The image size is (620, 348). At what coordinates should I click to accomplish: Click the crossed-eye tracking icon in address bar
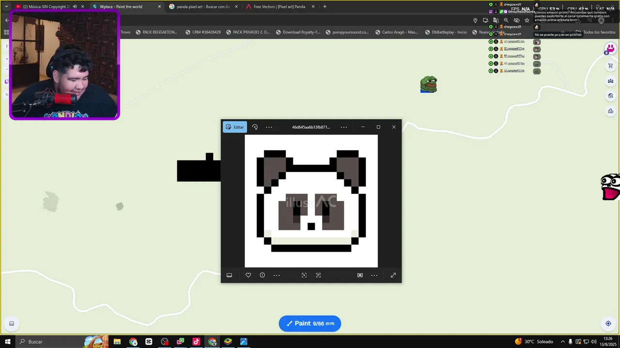516,20
